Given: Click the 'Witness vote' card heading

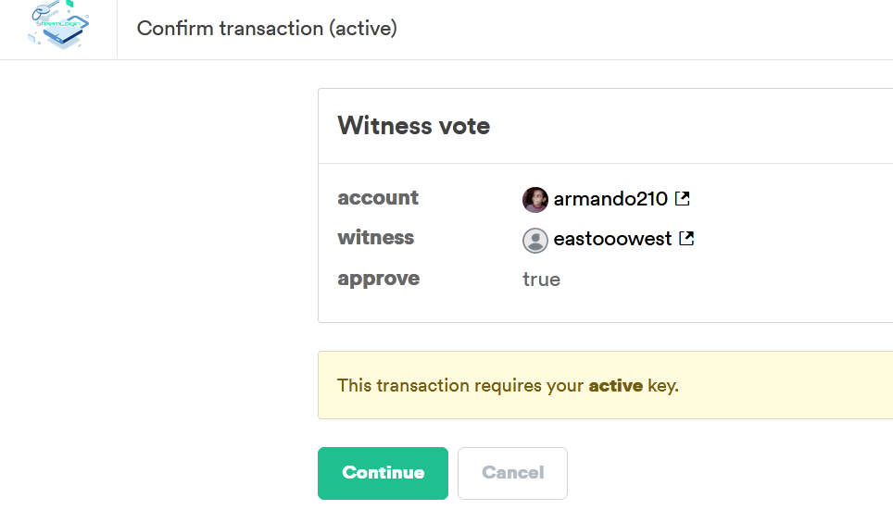Looking at the screenshot, I should (413, 126).
